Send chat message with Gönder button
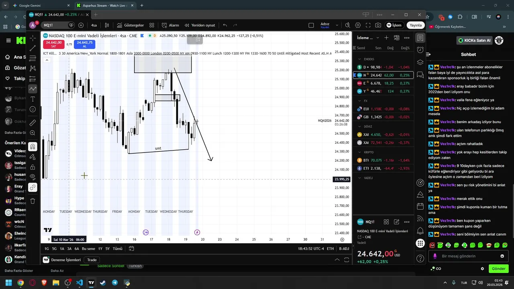514x289 pixels. (498, 269)
